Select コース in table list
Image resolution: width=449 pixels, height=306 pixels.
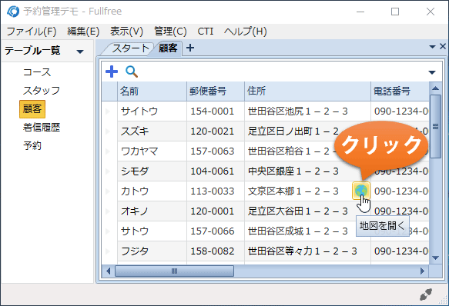click(37, 72)
